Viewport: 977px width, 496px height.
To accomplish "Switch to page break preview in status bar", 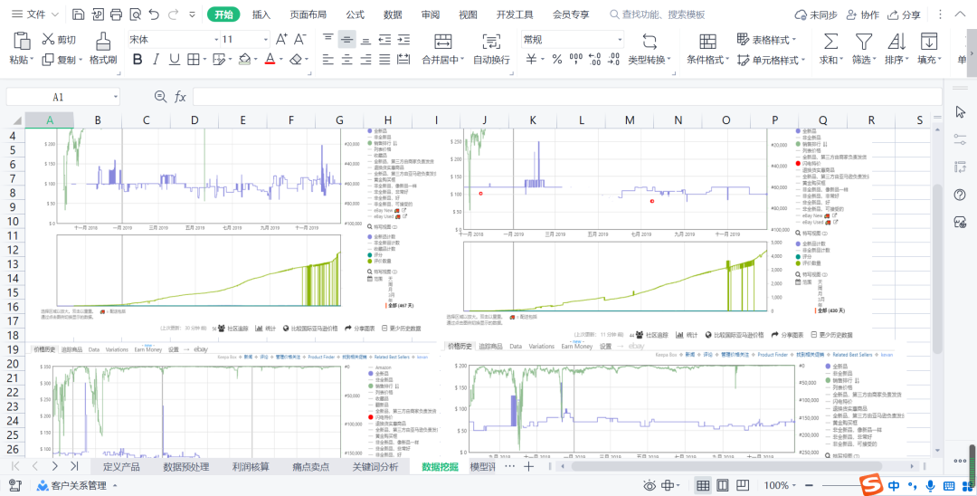I will pyautogui.click(x=743, y=485).
